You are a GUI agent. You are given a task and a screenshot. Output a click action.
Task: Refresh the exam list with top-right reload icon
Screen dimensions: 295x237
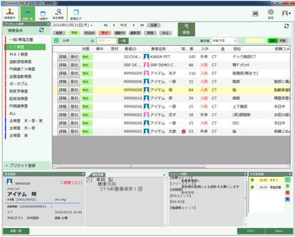[287, 26]
